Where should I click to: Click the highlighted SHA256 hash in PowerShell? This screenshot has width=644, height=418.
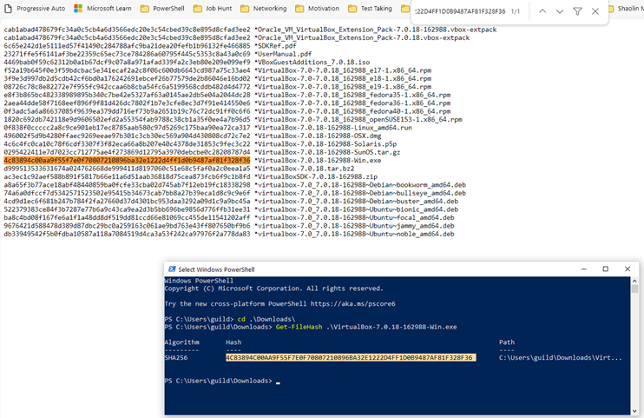click(x=349, y=357)
